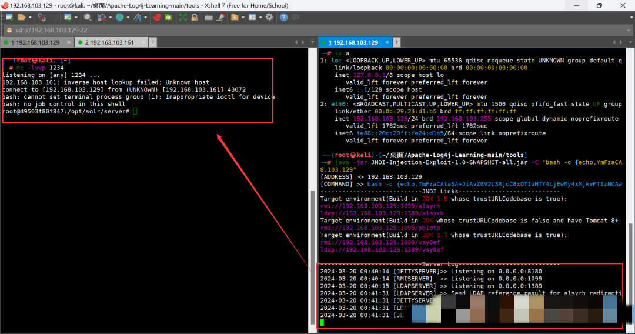Open session Properties icon
This screenshot has width=635, height=334.
coord(68,18)
